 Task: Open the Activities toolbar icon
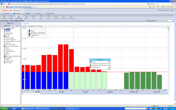[x=4, y=17]
